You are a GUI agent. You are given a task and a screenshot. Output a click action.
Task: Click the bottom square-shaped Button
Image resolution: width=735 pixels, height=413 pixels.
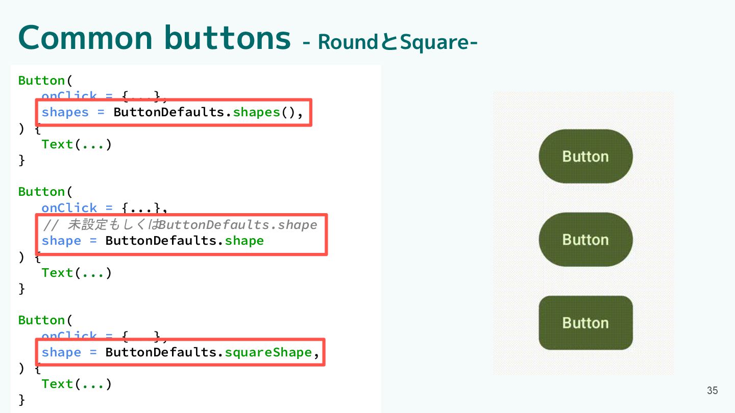[x=585, y=323]
